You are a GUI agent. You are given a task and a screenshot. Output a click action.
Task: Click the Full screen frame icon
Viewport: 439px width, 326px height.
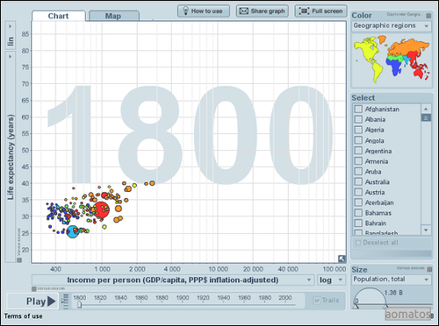click(304, 11)
